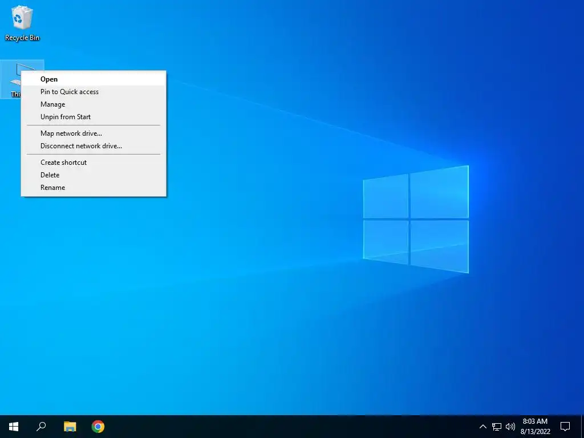Choose Unpin from Start
This screenshot has width=584, height=438.
(x=94, y=117)
